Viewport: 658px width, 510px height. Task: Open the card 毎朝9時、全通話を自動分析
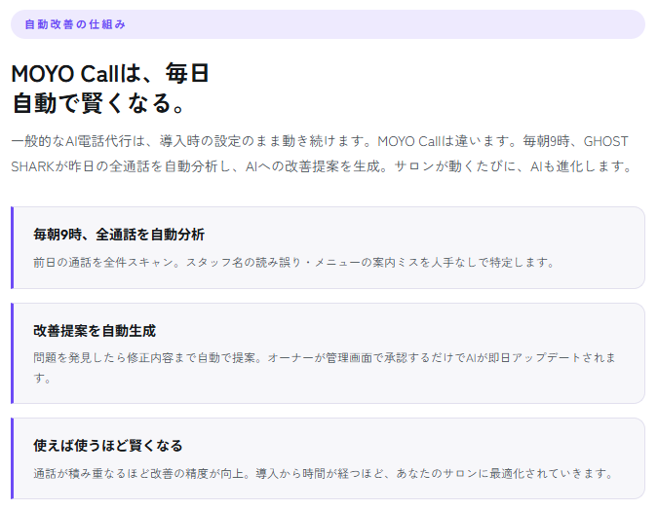pos(328,247)
